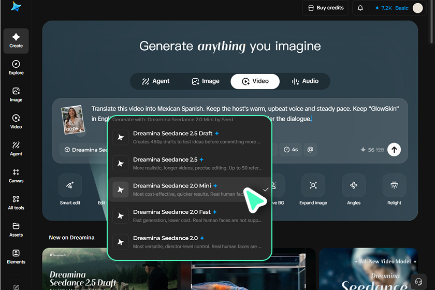Click the 56 credits cost indicator
This screenshot has height=290, width=435.
pos(372,150)
